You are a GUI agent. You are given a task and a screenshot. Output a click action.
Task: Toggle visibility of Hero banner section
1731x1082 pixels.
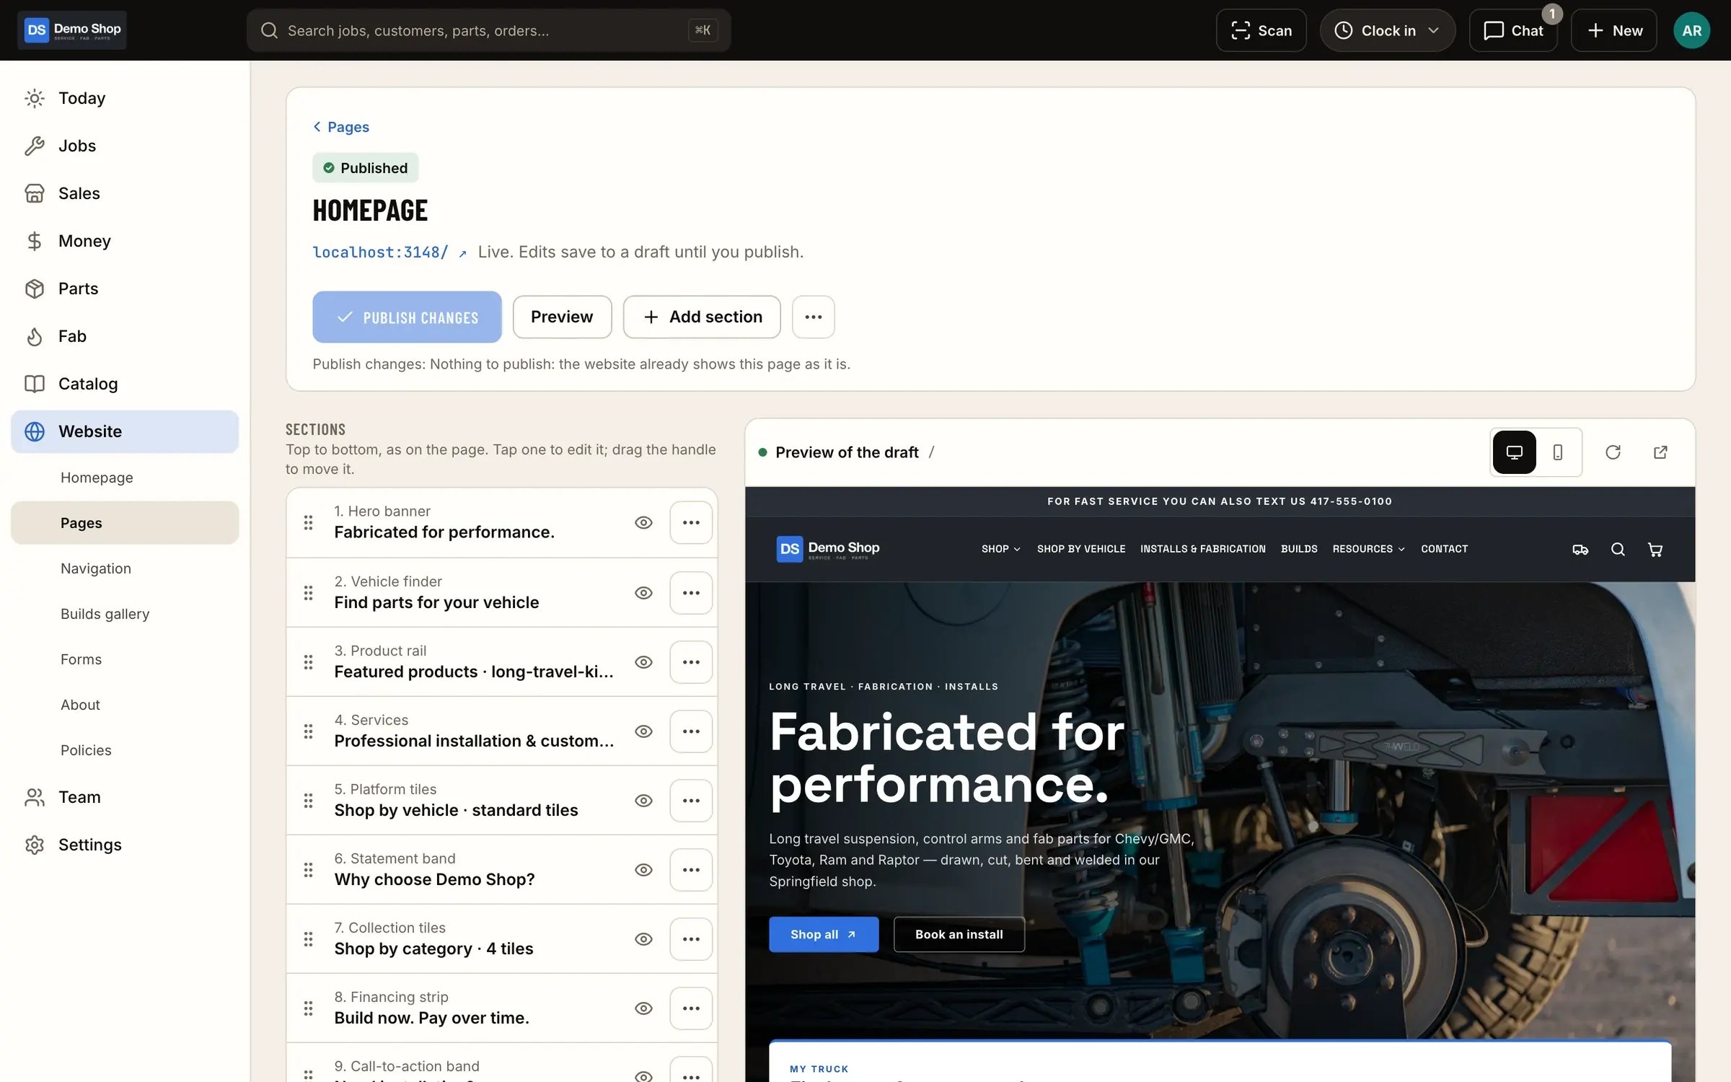tap(643, 522)
